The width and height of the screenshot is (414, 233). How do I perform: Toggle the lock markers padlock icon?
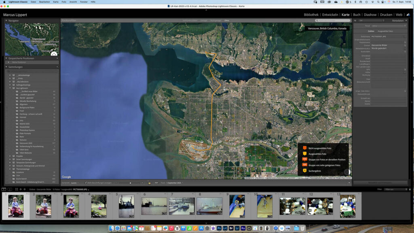(x=149, y=183)
